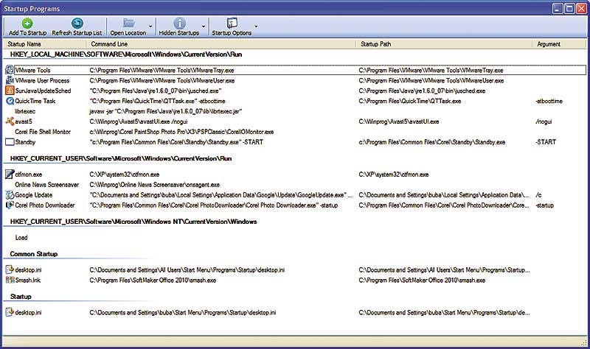Image resolution: width=590 pixels, height=349 pixels.
Task: Minimize the Startup Programs window
Action: click(558, 8)
